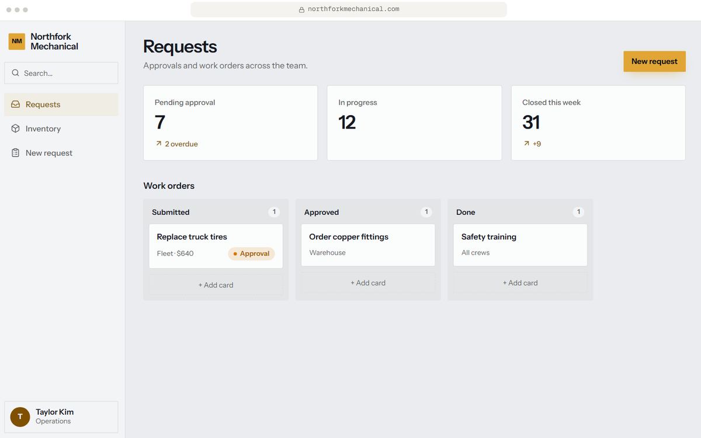701x438 pixels.
Task: Click the northforkmechanical.com address bar
Action: pos(349,9)
